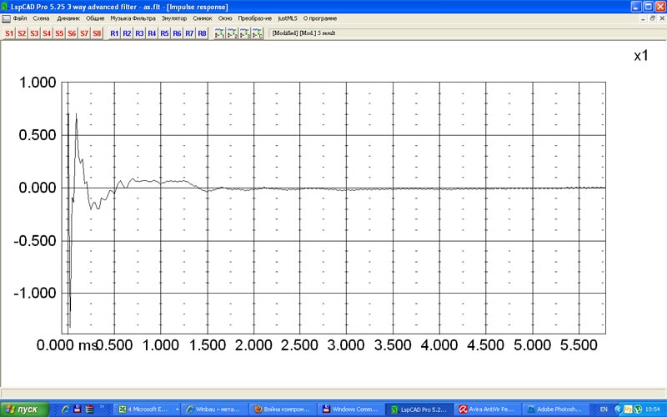Open the Windows пуск Start button
This screenshot has width=667, height=417.
pyautogui.click(x=25, y=409)
